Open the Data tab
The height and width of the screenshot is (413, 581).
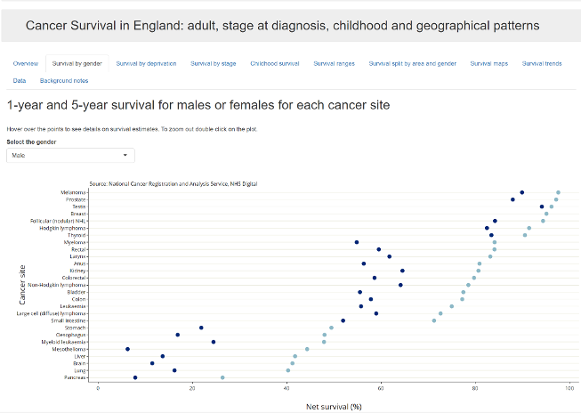(x=20, y=80)
